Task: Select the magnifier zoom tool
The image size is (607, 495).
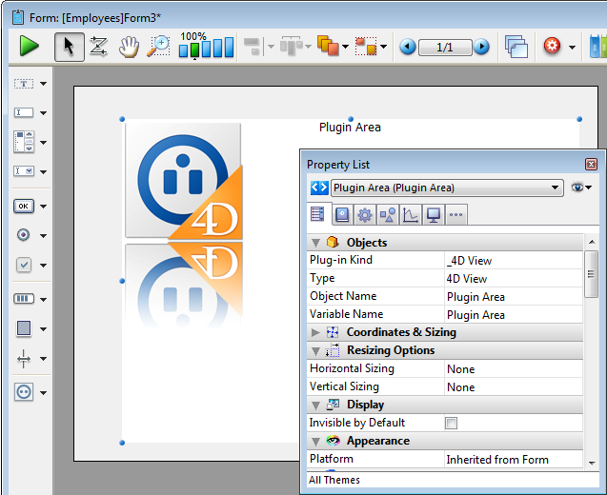Action: (158, 46)
